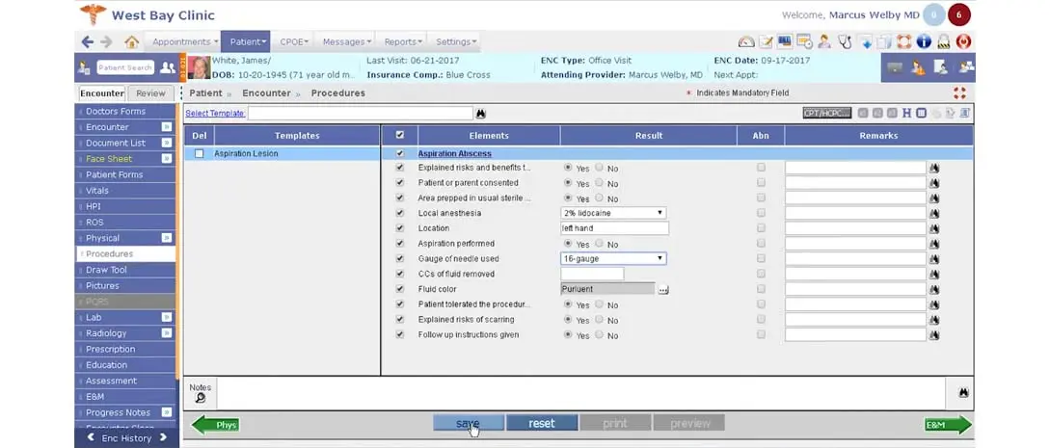Image resolution: width=1050 pixels, height=448 pixels.
Task: Click the padlock lock-screen icon
Action: click(944, 41)
